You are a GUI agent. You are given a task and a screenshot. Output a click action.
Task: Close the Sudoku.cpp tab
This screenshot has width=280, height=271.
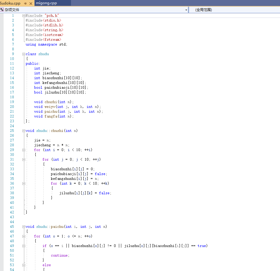[x=31, y=3]
